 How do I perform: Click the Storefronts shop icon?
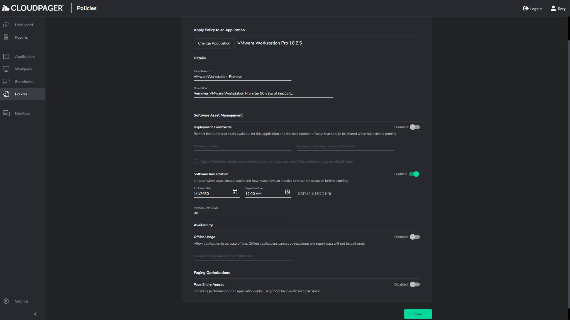coord(6,81)
